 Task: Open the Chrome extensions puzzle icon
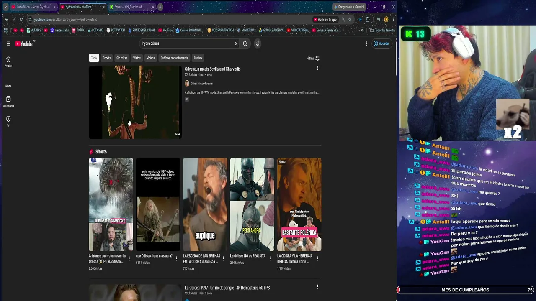[x=368, y=20]
